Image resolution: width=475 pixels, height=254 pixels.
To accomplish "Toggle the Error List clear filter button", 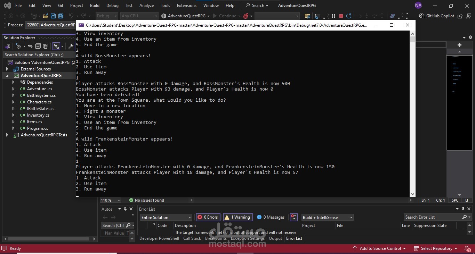I will point(294,217).
